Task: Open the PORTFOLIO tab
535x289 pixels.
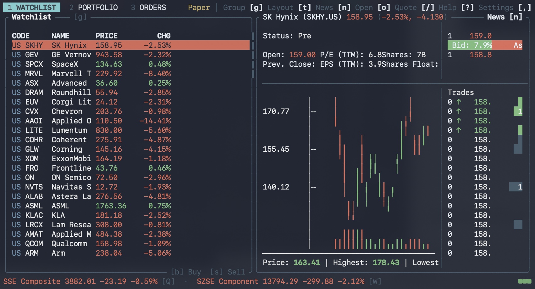Action: [94, 7]
